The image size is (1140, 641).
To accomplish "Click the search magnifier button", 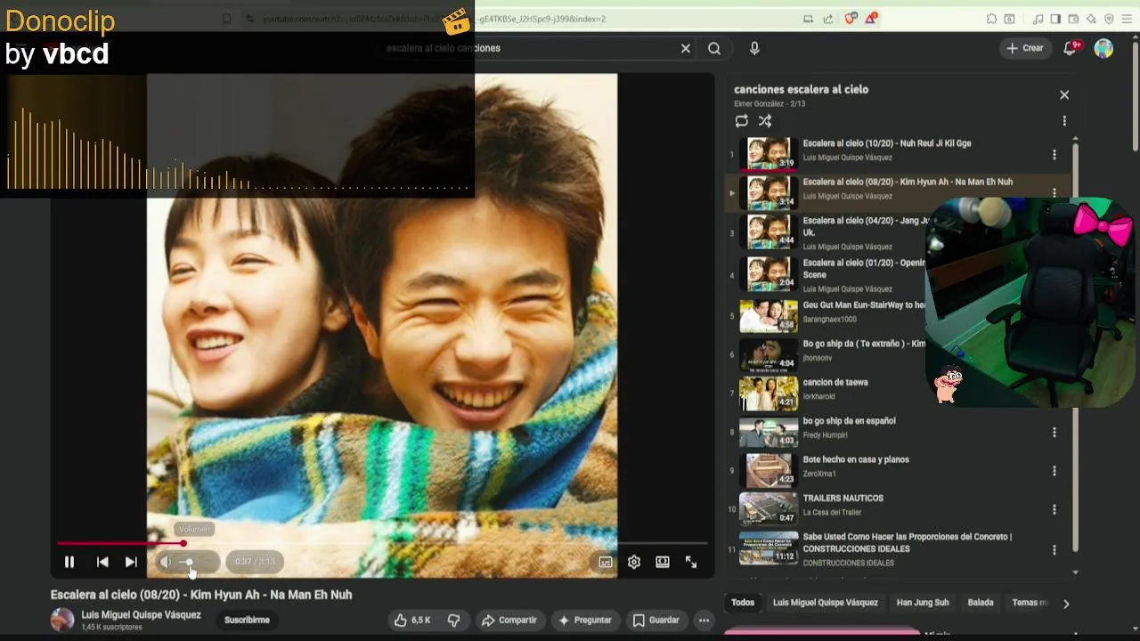I will [714, 48].
